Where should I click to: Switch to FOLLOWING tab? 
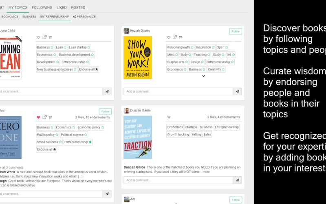tap(42, 7)
